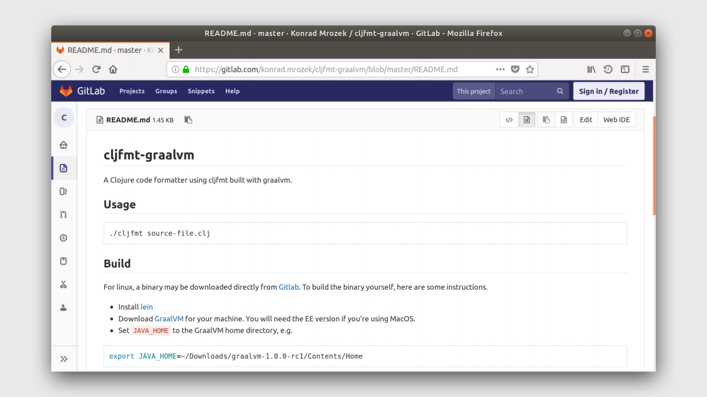Copy source to clipboard icon
The image size is (707, 397).
546,120
